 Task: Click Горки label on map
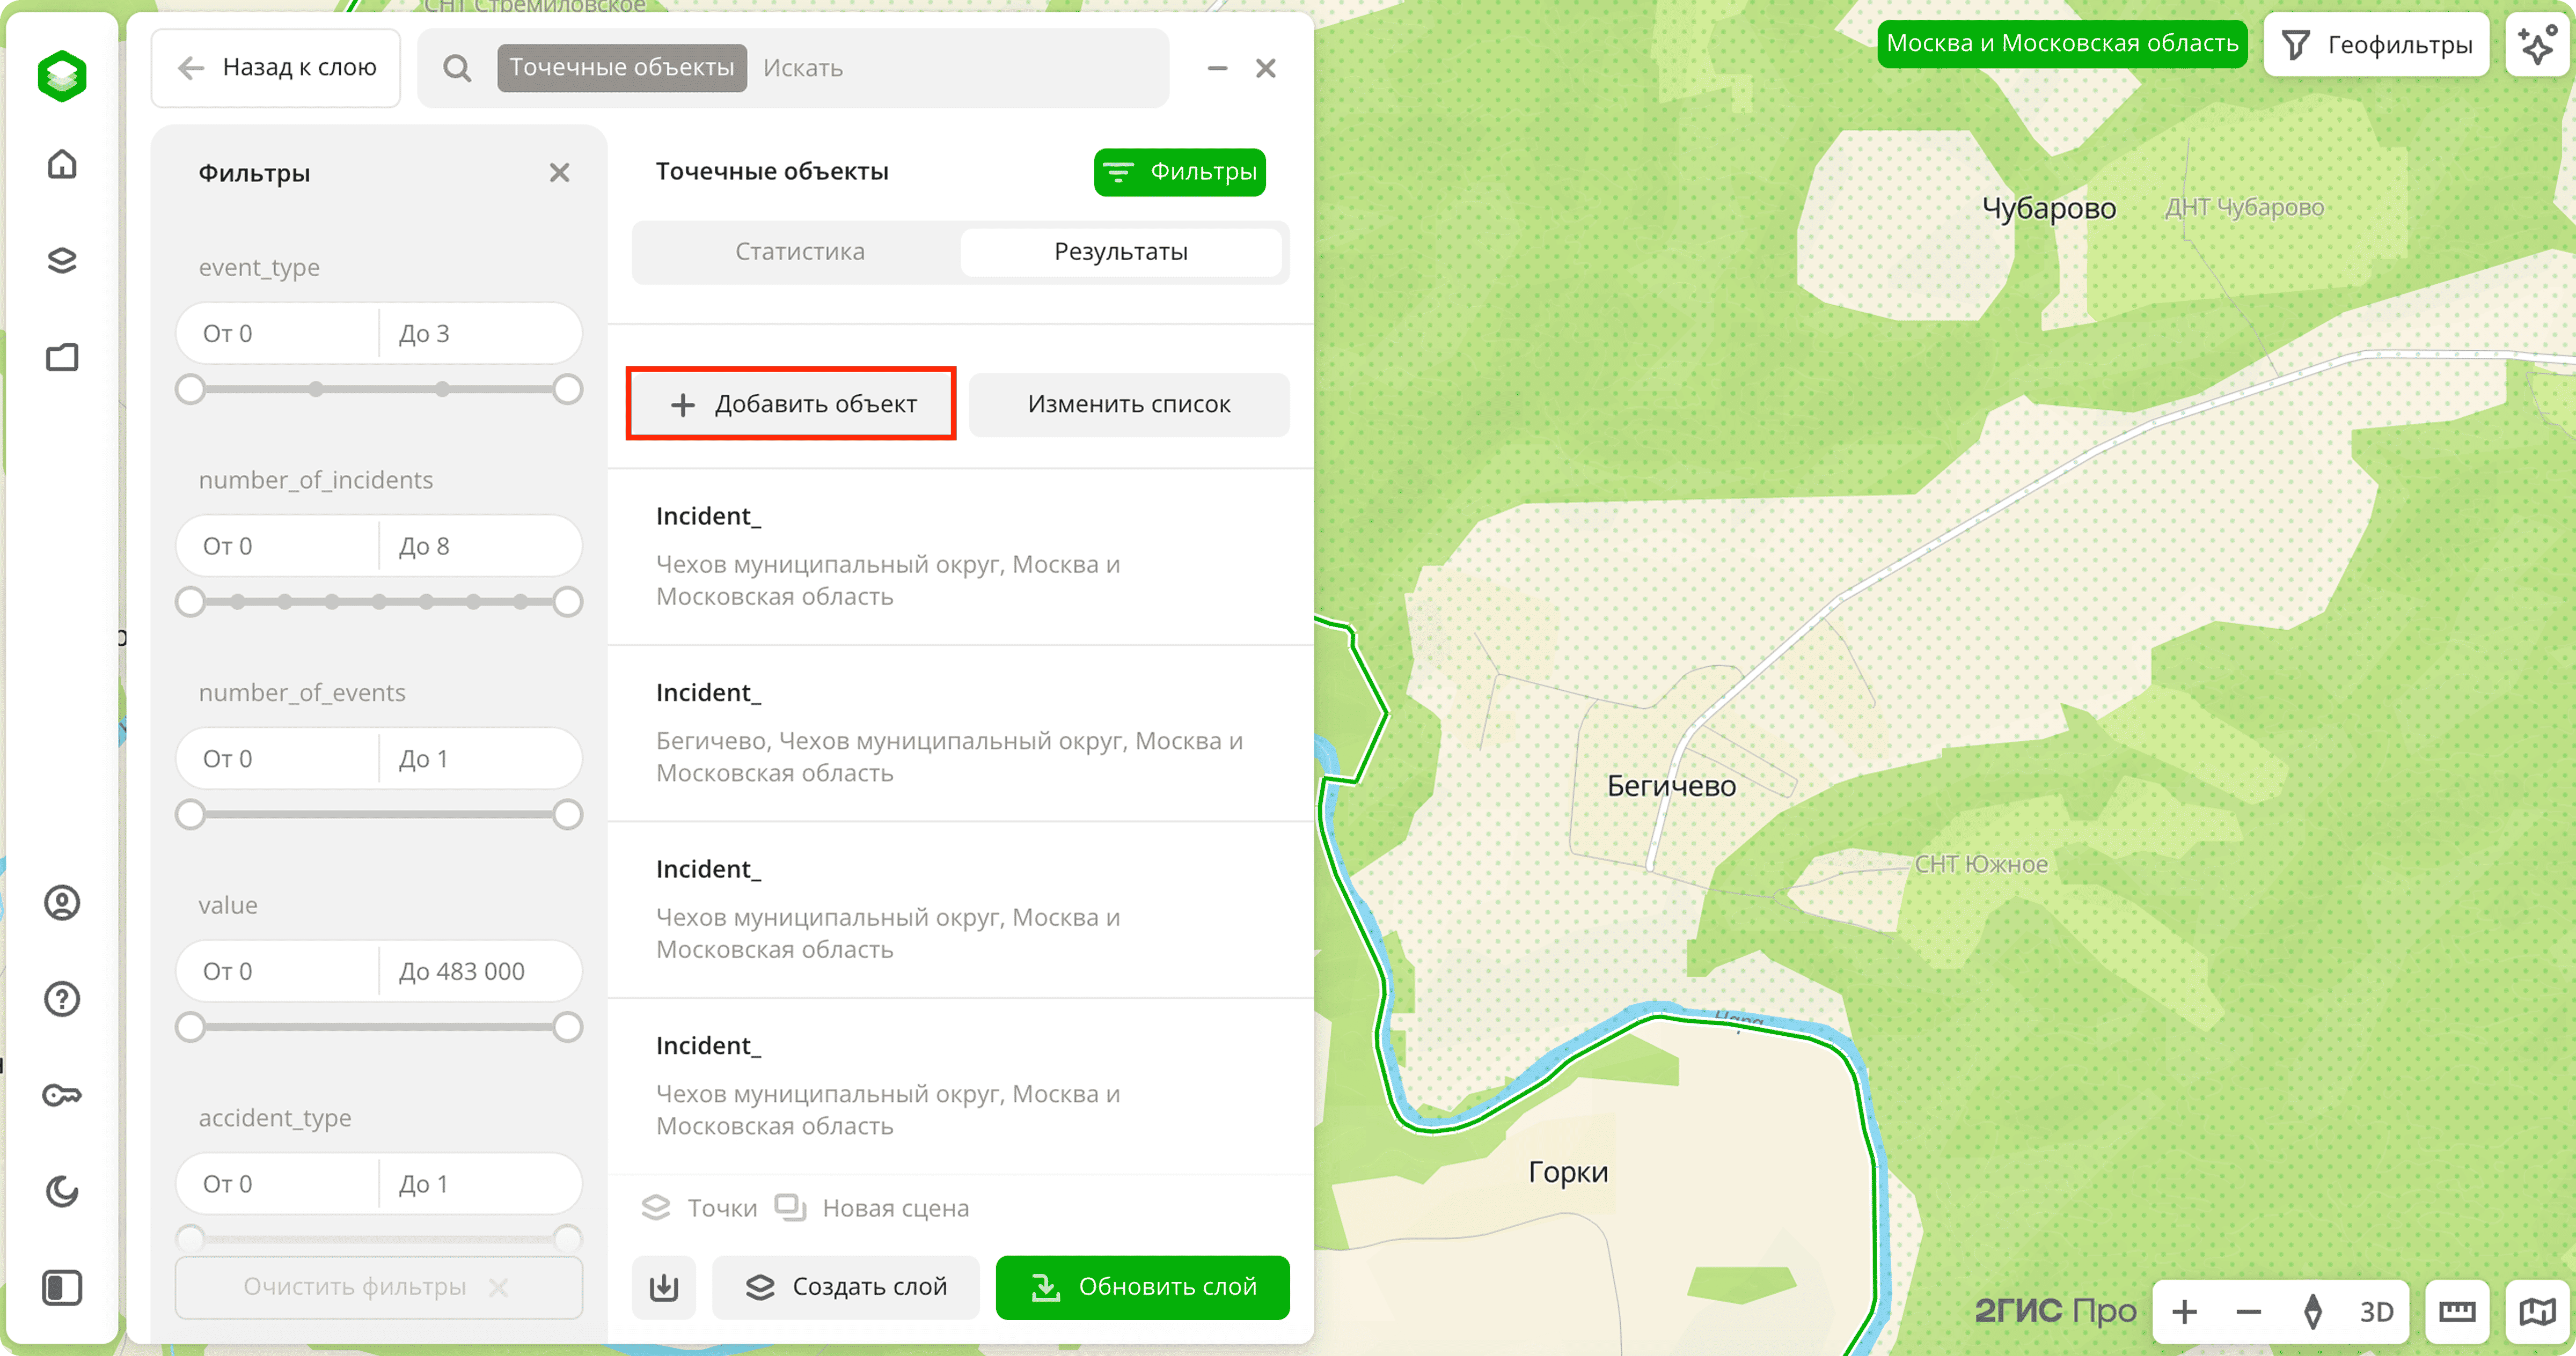point(1567,1171)
